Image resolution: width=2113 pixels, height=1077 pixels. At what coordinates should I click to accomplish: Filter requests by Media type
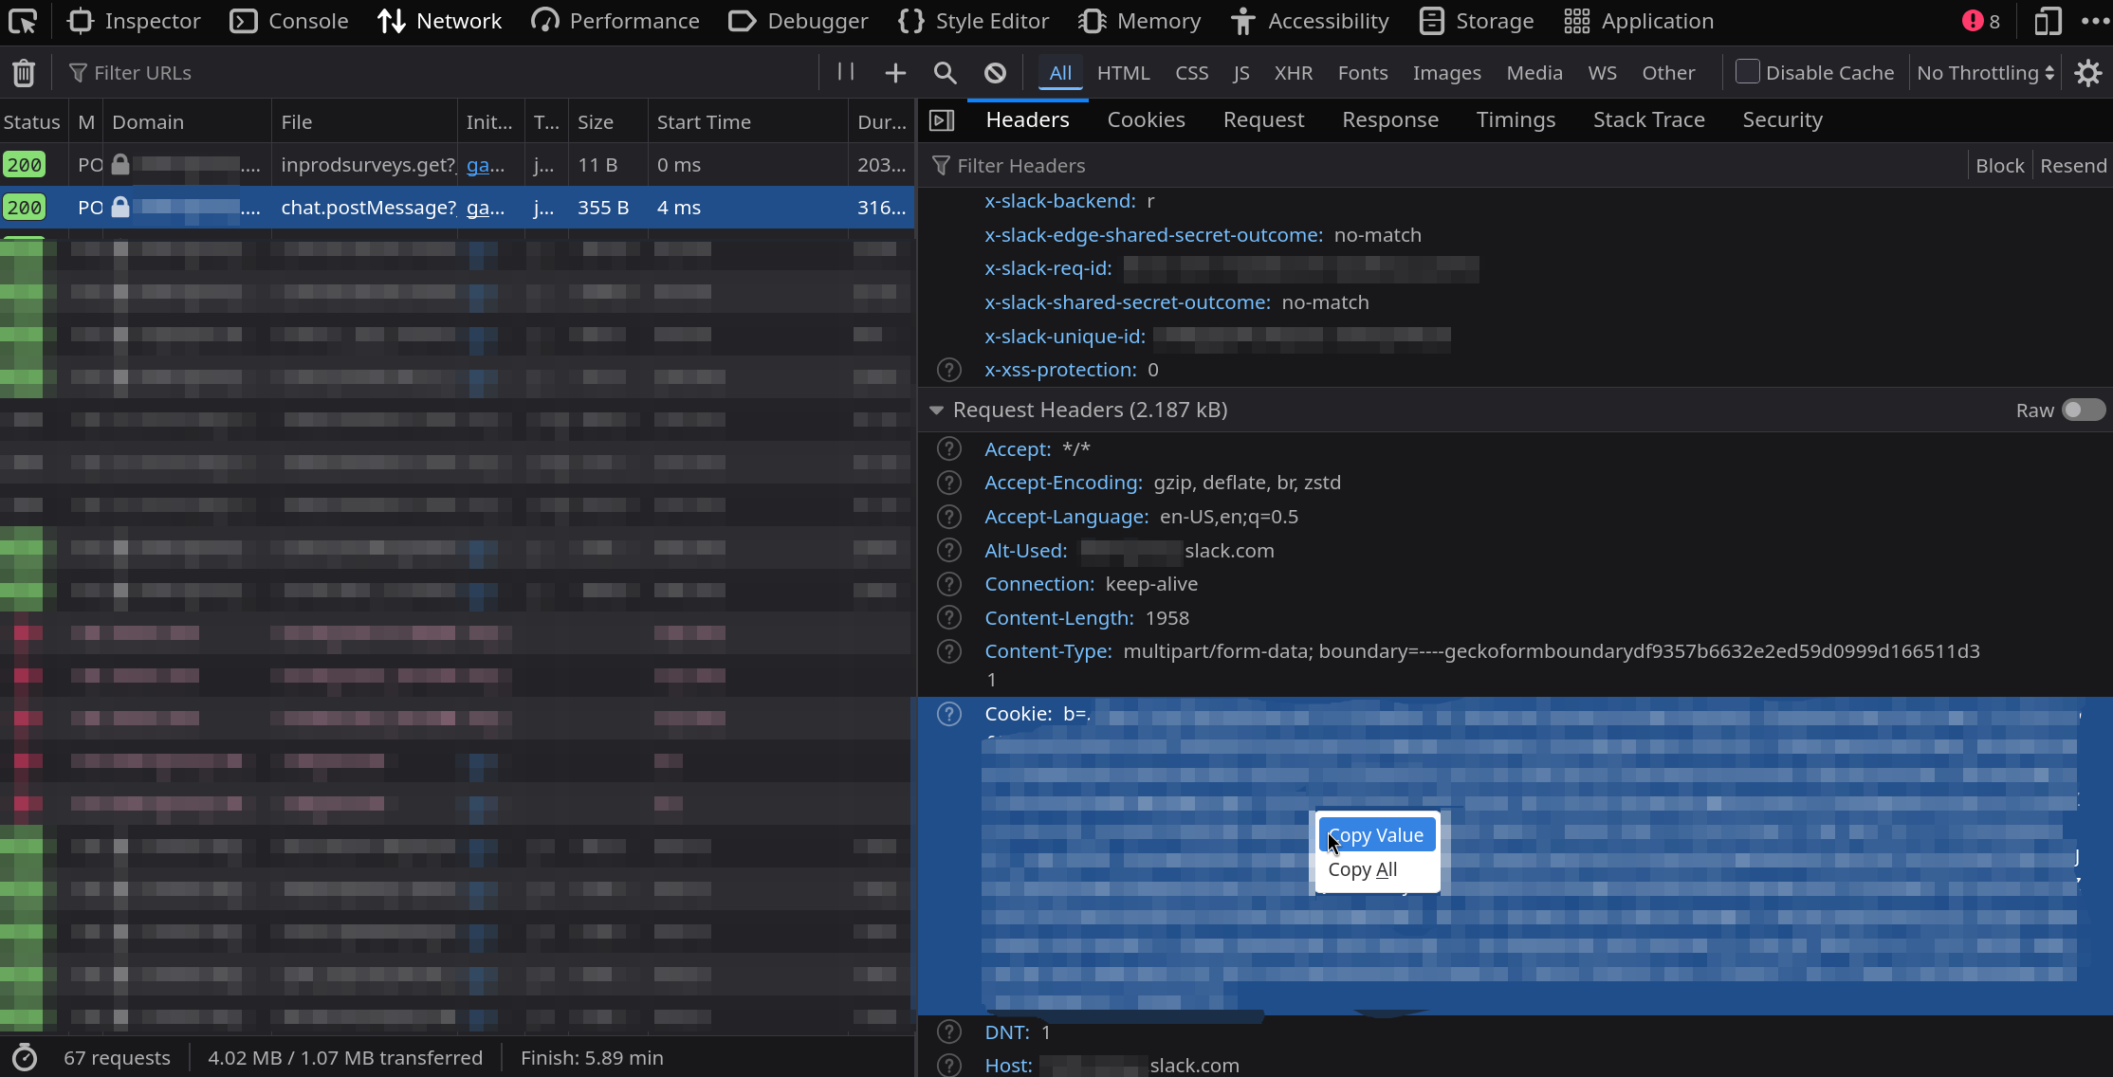(1534, 73)
